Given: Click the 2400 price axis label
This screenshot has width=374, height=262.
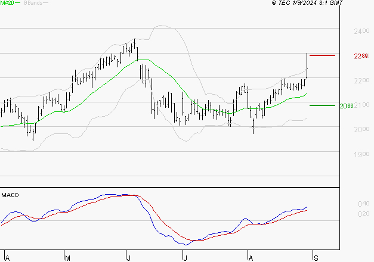Looking at the screenshot, I should (361, 31).
